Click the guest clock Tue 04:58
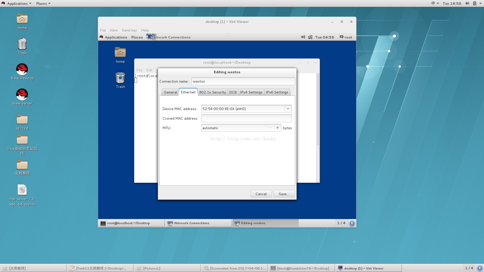The width and height of the screenshot is (484, 272). (x=324, y=37)
